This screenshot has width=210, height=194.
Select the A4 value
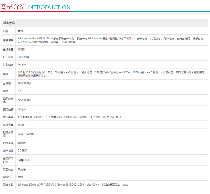pos(19,91)
